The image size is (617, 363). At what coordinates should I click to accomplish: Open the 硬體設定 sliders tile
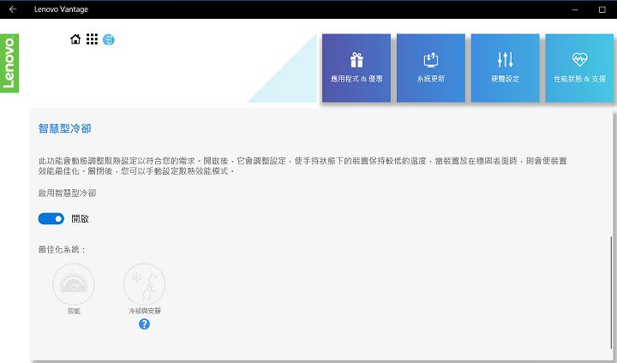pyautogui.click(x=505, y=68)
